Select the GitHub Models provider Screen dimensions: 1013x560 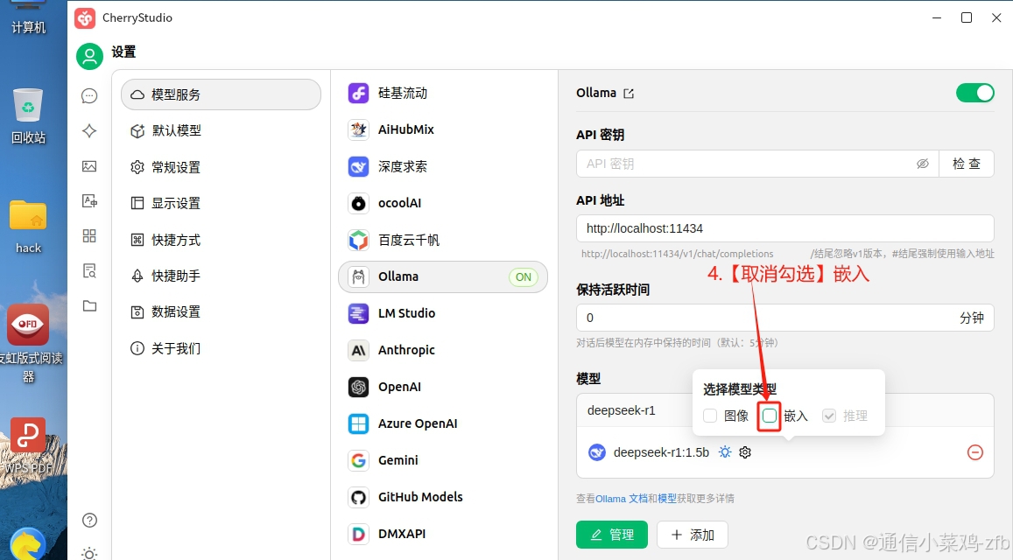pos(443,497)
